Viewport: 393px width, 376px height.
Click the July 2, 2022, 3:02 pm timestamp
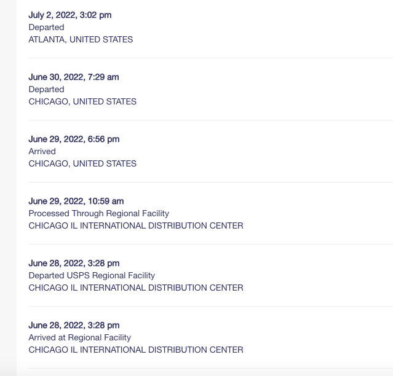70,15
